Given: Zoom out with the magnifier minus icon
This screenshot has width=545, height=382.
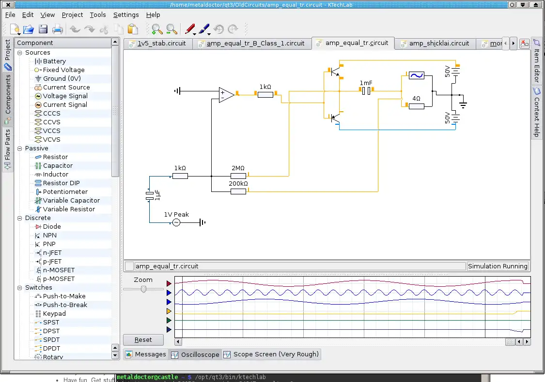Looking at the screenshot, I should [x=171, y=29].
